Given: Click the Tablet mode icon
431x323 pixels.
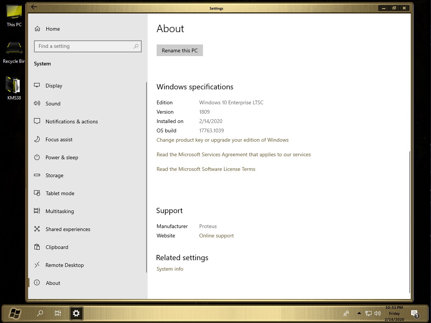Looking at the screenshot, I should pos(37,193).
